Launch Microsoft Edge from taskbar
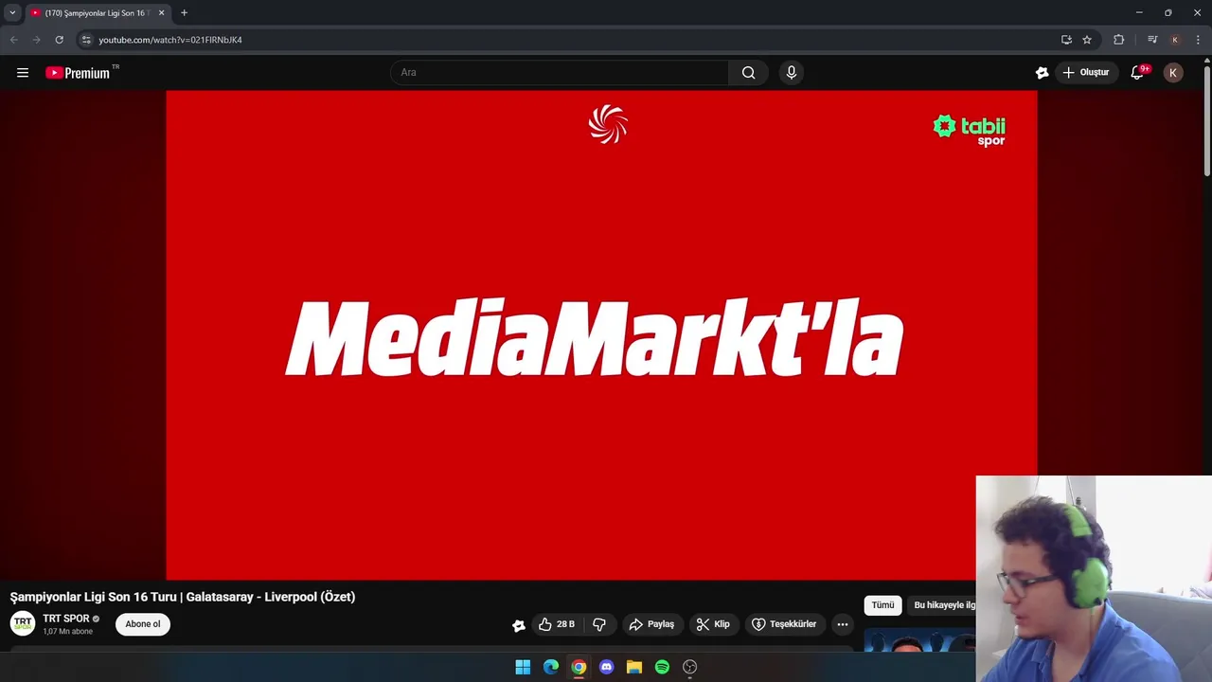This screenshot has height=682, width=1212. point(551,667)
